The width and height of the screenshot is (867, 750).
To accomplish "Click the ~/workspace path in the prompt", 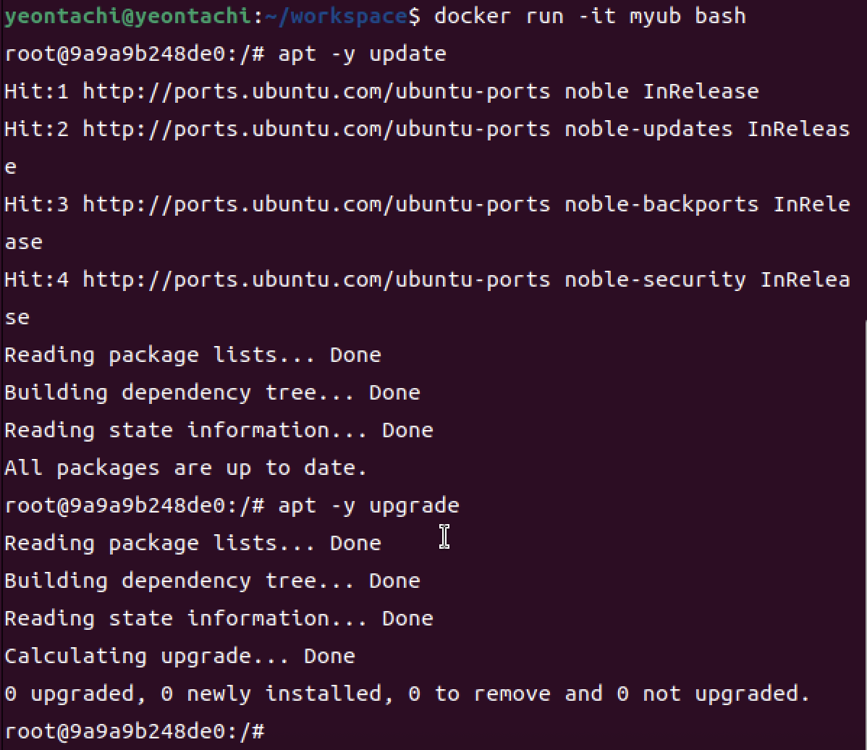I will [x=337, y=16].
